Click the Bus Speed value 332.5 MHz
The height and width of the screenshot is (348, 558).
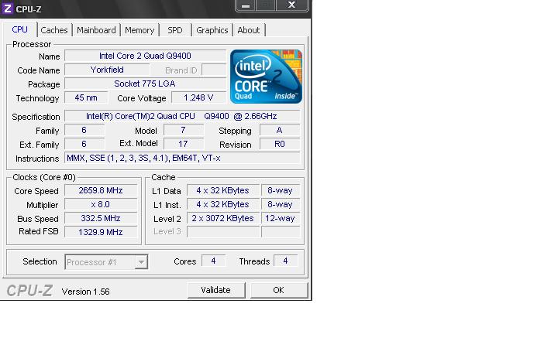click(x=101, y=218)
